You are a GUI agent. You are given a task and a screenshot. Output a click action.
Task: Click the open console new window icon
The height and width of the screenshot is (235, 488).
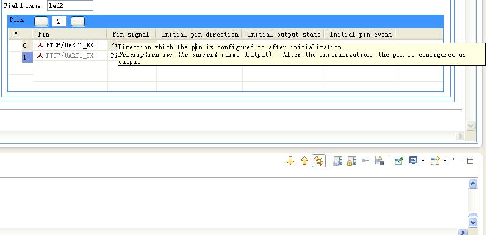(x=435, y=161)
